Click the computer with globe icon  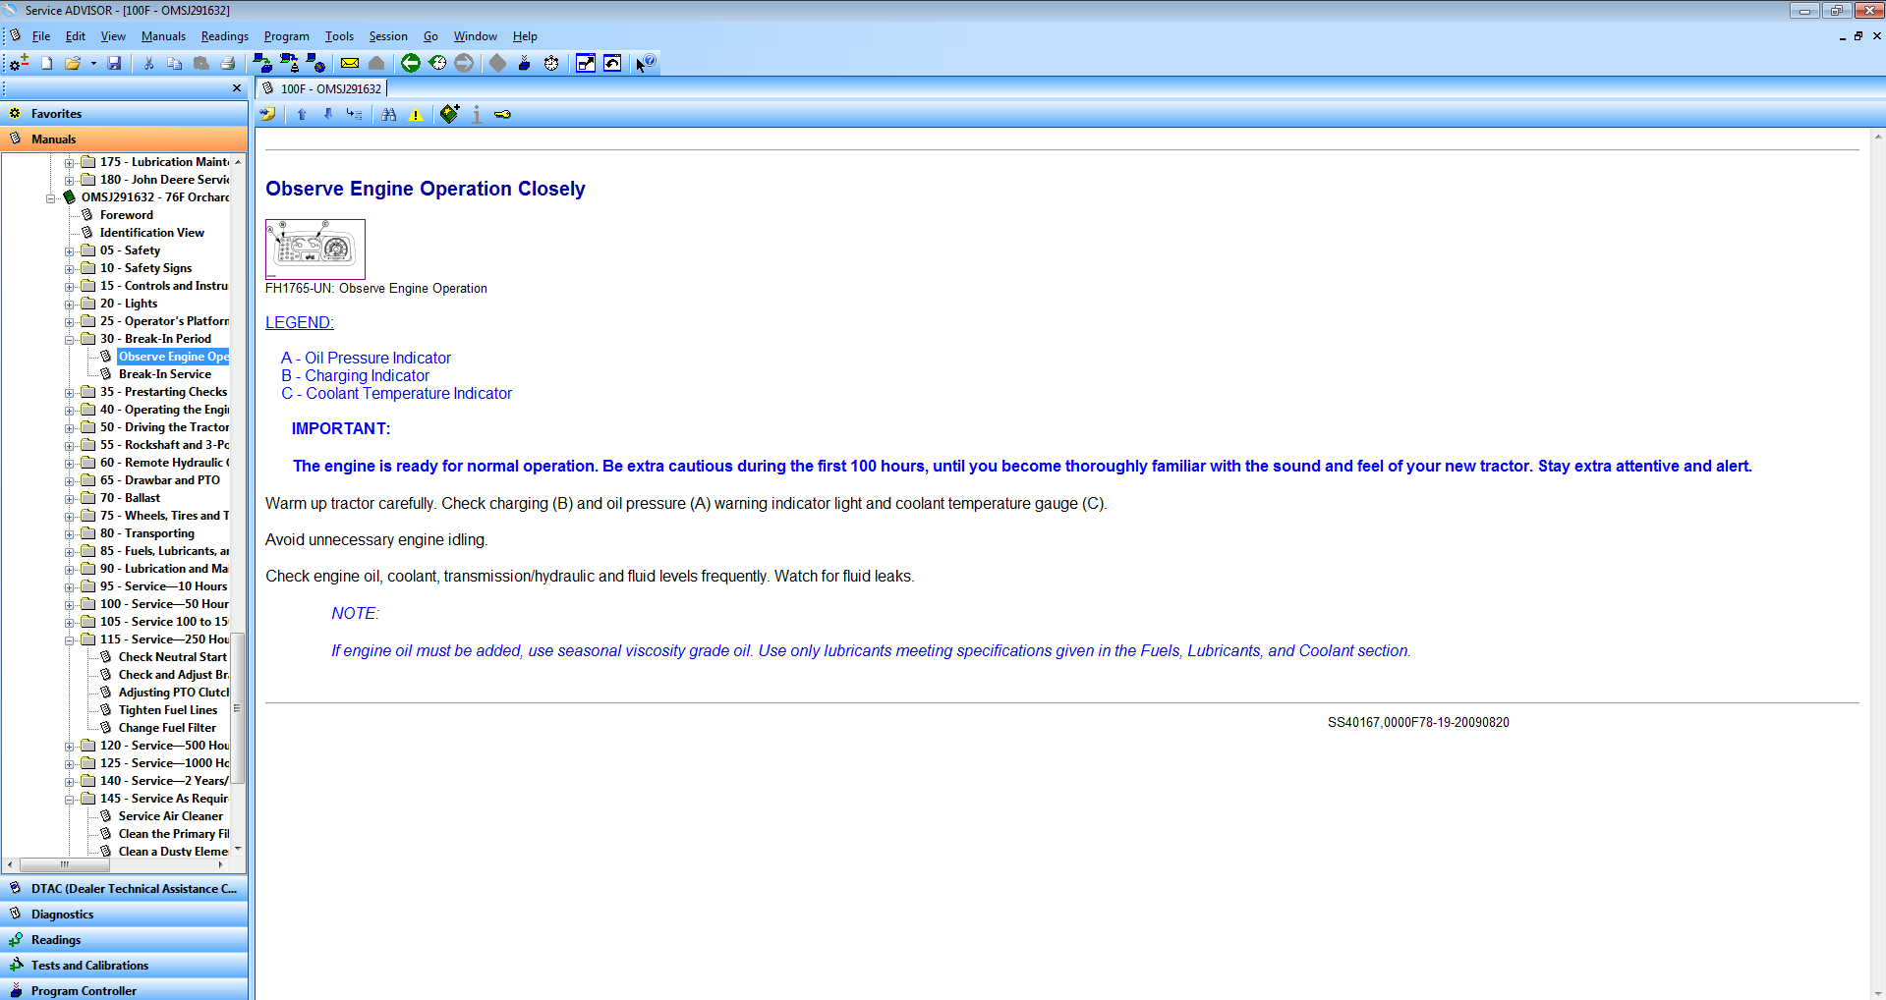point(315,63)
